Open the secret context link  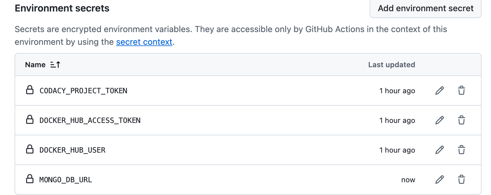click(144, 42)
